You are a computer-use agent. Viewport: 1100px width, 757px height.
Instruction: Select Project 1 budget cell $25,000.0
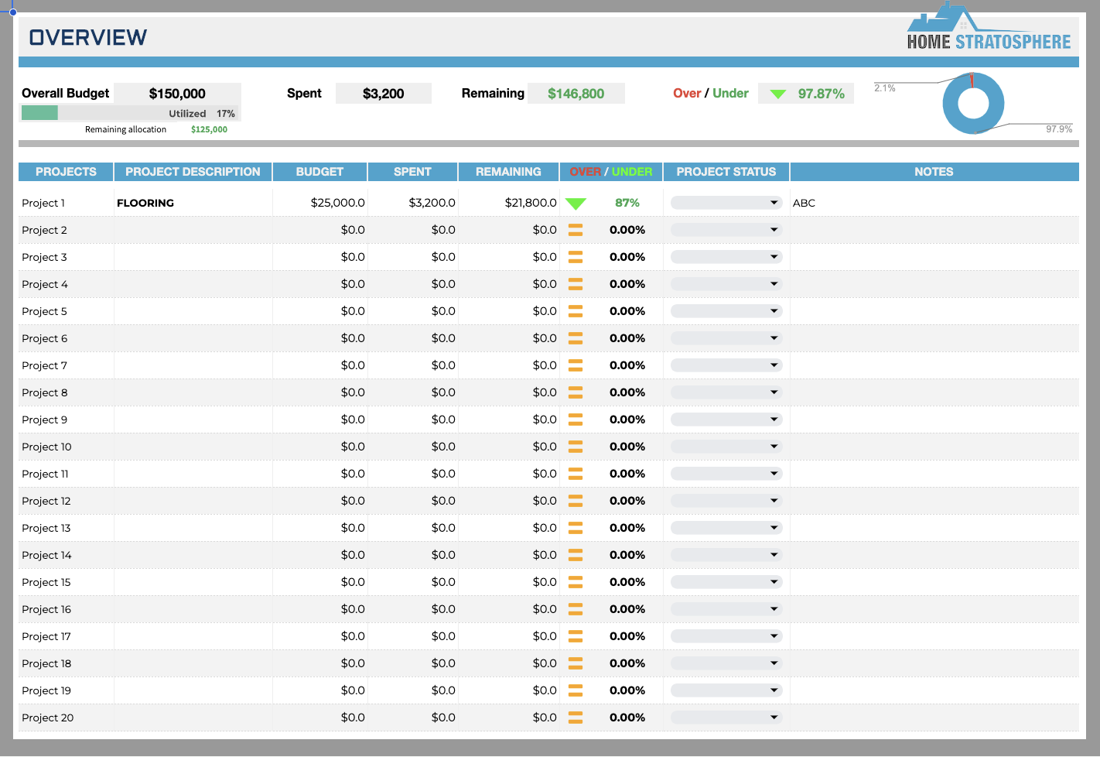click(x=319, y=203)
